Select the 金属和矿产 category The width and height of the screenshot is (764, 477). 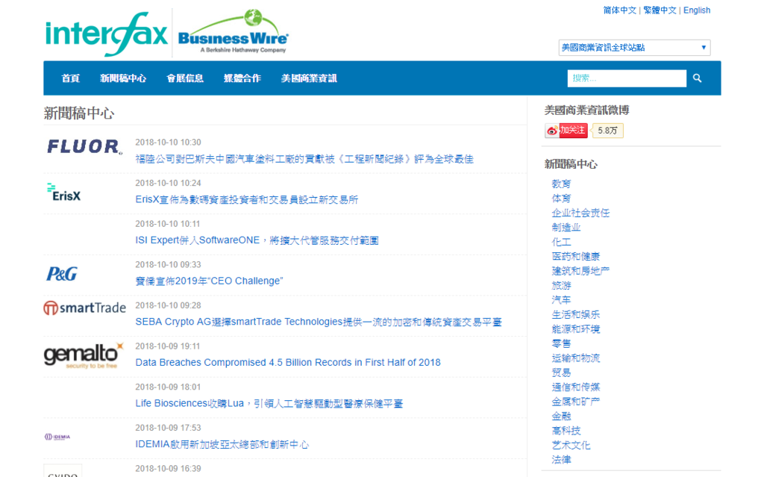pos(575,402)
